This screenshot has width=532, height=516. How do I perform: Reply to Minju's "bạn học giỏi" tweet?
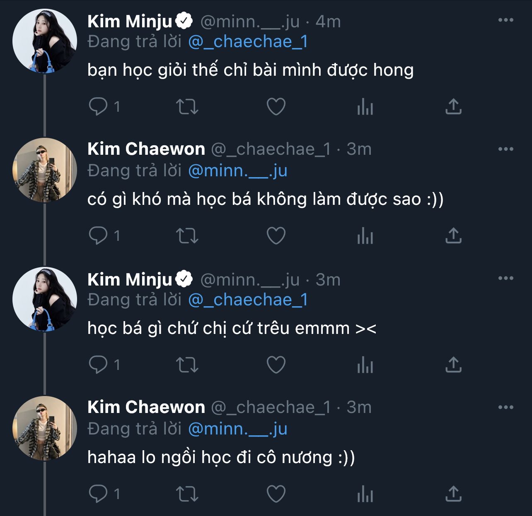click(x=98, y=106)
